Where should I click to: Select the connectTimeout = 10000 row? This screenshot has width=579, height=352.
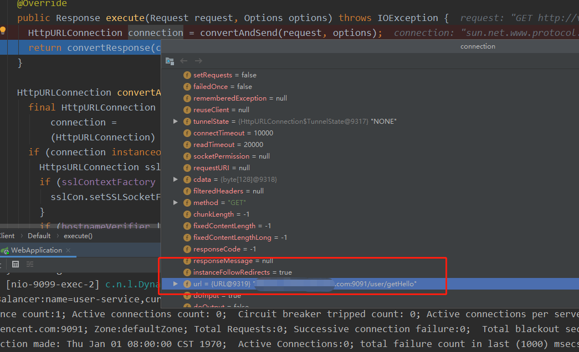(370, 133)
